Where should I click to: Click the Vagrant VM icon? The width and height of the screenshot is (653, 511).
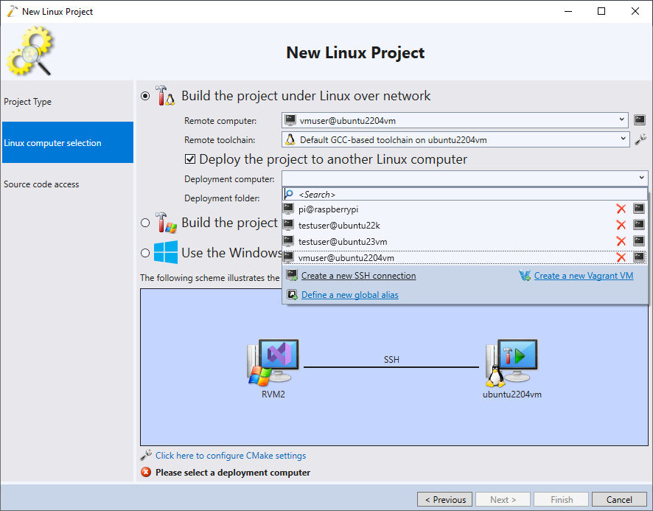pos(525,276)
